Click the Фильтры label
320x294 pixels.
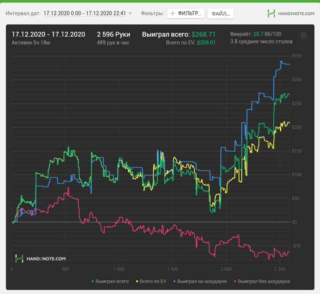(x=152, y=13)
